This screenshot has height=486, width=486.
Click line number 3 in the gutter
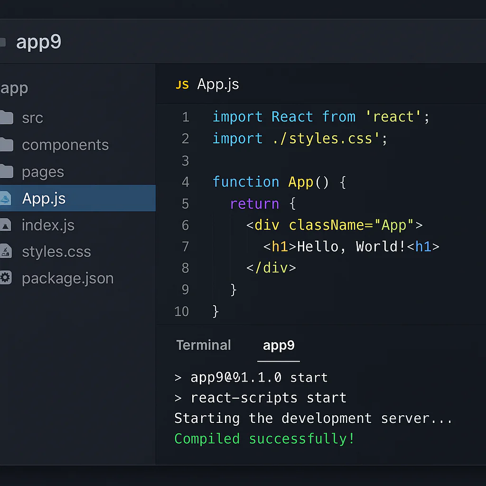pos(186,161)
